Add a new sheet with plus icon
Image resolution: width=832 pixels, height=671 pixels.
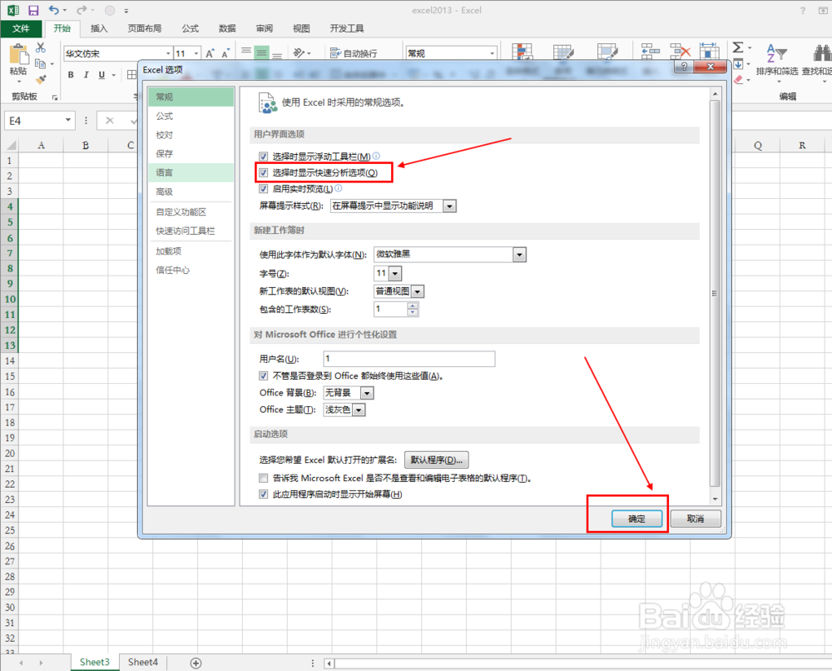[x=196, y=663]
